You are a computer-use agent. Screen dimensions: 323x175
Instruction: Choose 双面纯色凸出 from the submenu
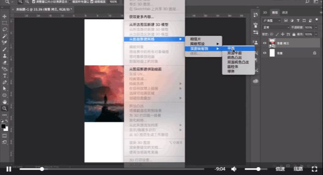238,62
